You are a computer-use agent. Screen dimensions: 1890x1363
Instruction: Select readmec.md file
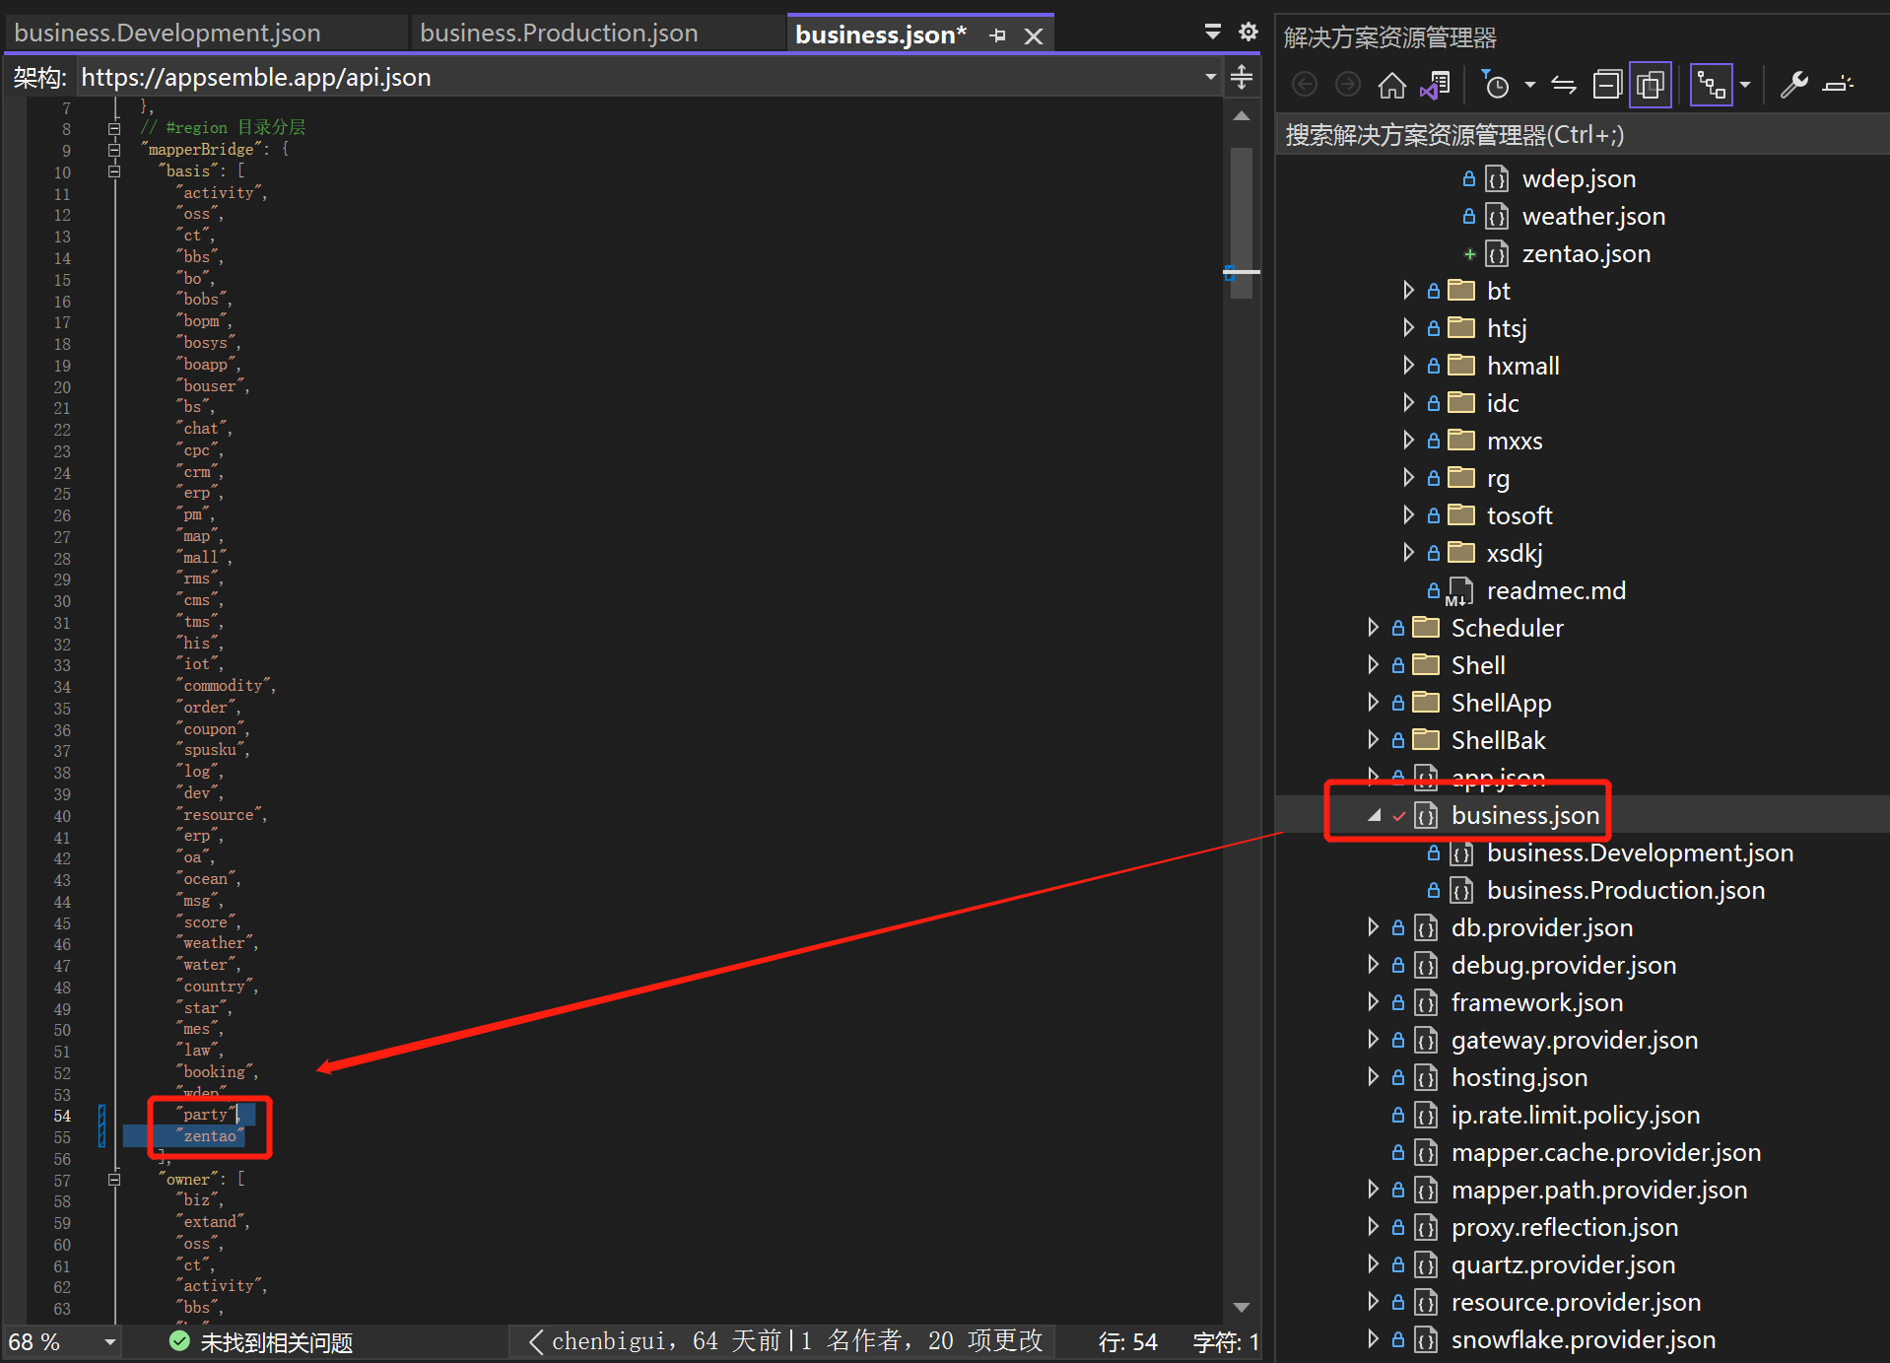pos(1556,590)
